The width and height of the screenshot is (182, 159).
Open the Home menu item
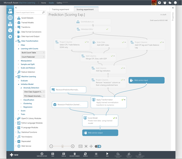pos(43,3)
